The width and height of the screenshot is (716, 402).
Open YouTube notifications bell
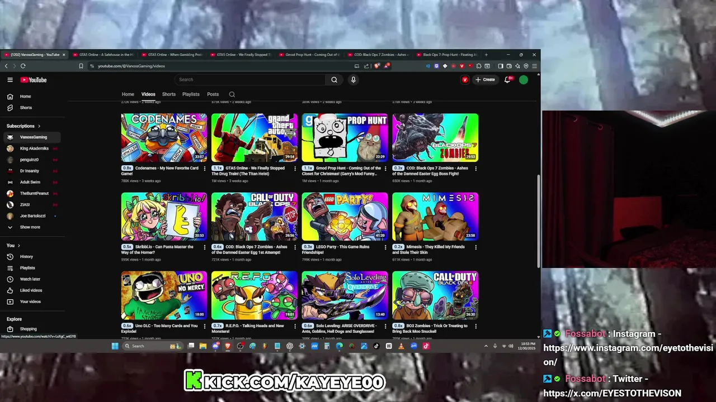(x=507, y=80)
